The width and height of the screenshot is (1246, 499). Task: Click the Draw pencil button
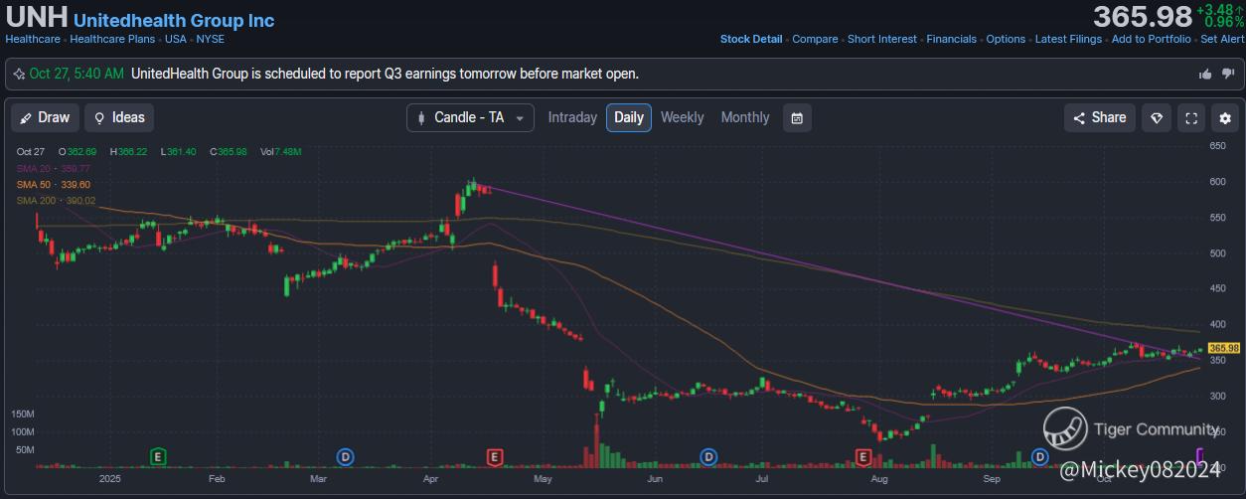point(45,117)
